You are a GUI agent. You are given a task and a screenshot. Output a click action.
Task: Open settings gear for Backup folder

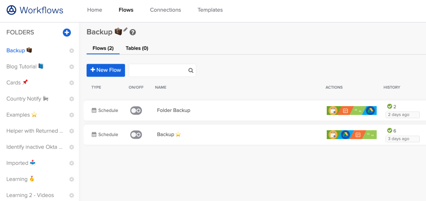tap(72, 51)
